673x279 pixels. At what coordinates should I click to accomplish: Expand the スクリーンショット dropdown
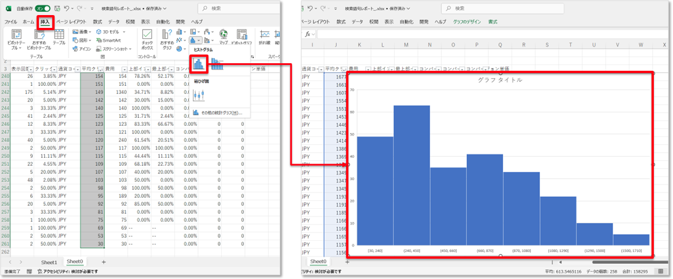113,49
